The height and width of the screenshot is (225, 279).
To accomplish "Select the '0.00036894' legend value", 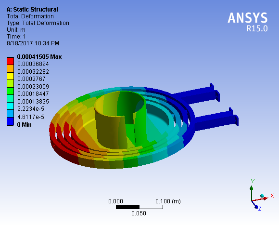I will tap(33, 64).
